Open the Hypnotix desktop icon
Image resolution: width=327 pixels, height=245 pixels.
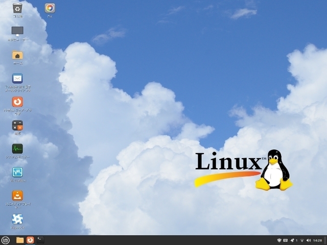pyautogui.click(x=17, y=219)
